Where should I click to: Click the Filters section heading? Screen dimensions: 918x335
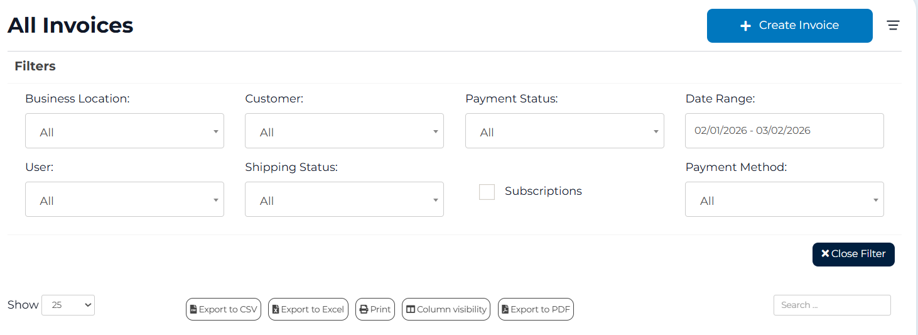pyautogui.click(x=35, y=66)
